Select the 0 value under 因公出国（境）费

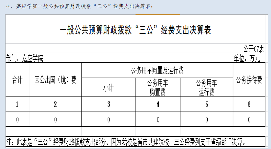[x=55, y=119]
